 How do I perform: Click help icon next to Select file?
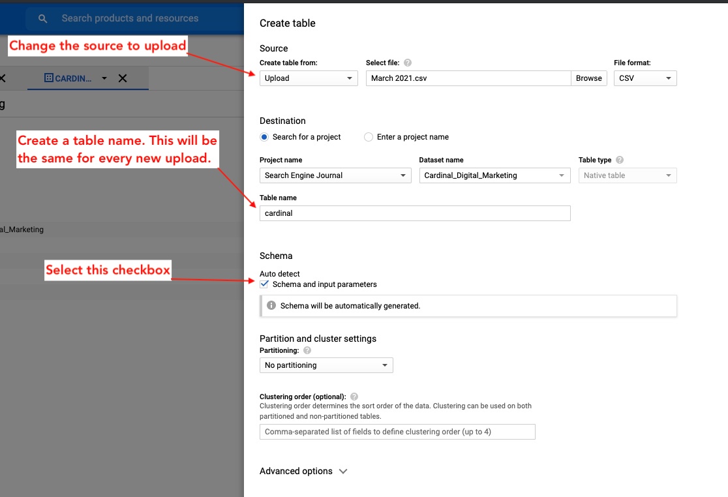pyautogui.click(x=408, y=63)
